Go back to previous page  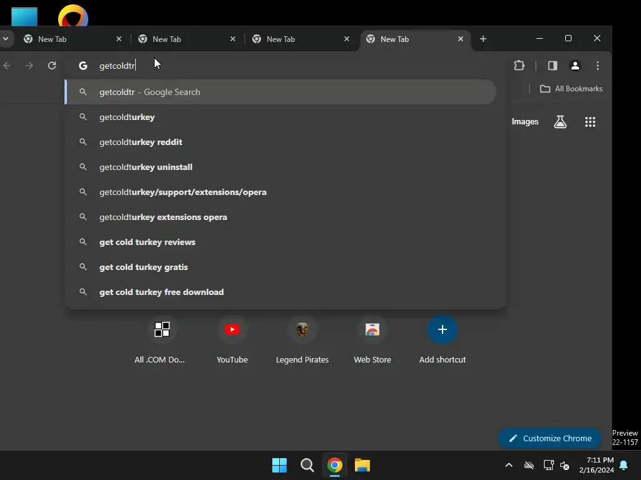[7, 66]
